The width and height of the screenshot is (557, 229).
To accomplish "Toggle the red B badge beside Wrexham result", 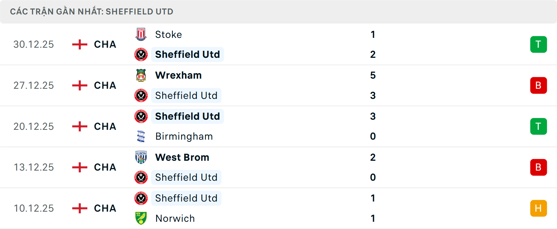I will coord(538,85).
